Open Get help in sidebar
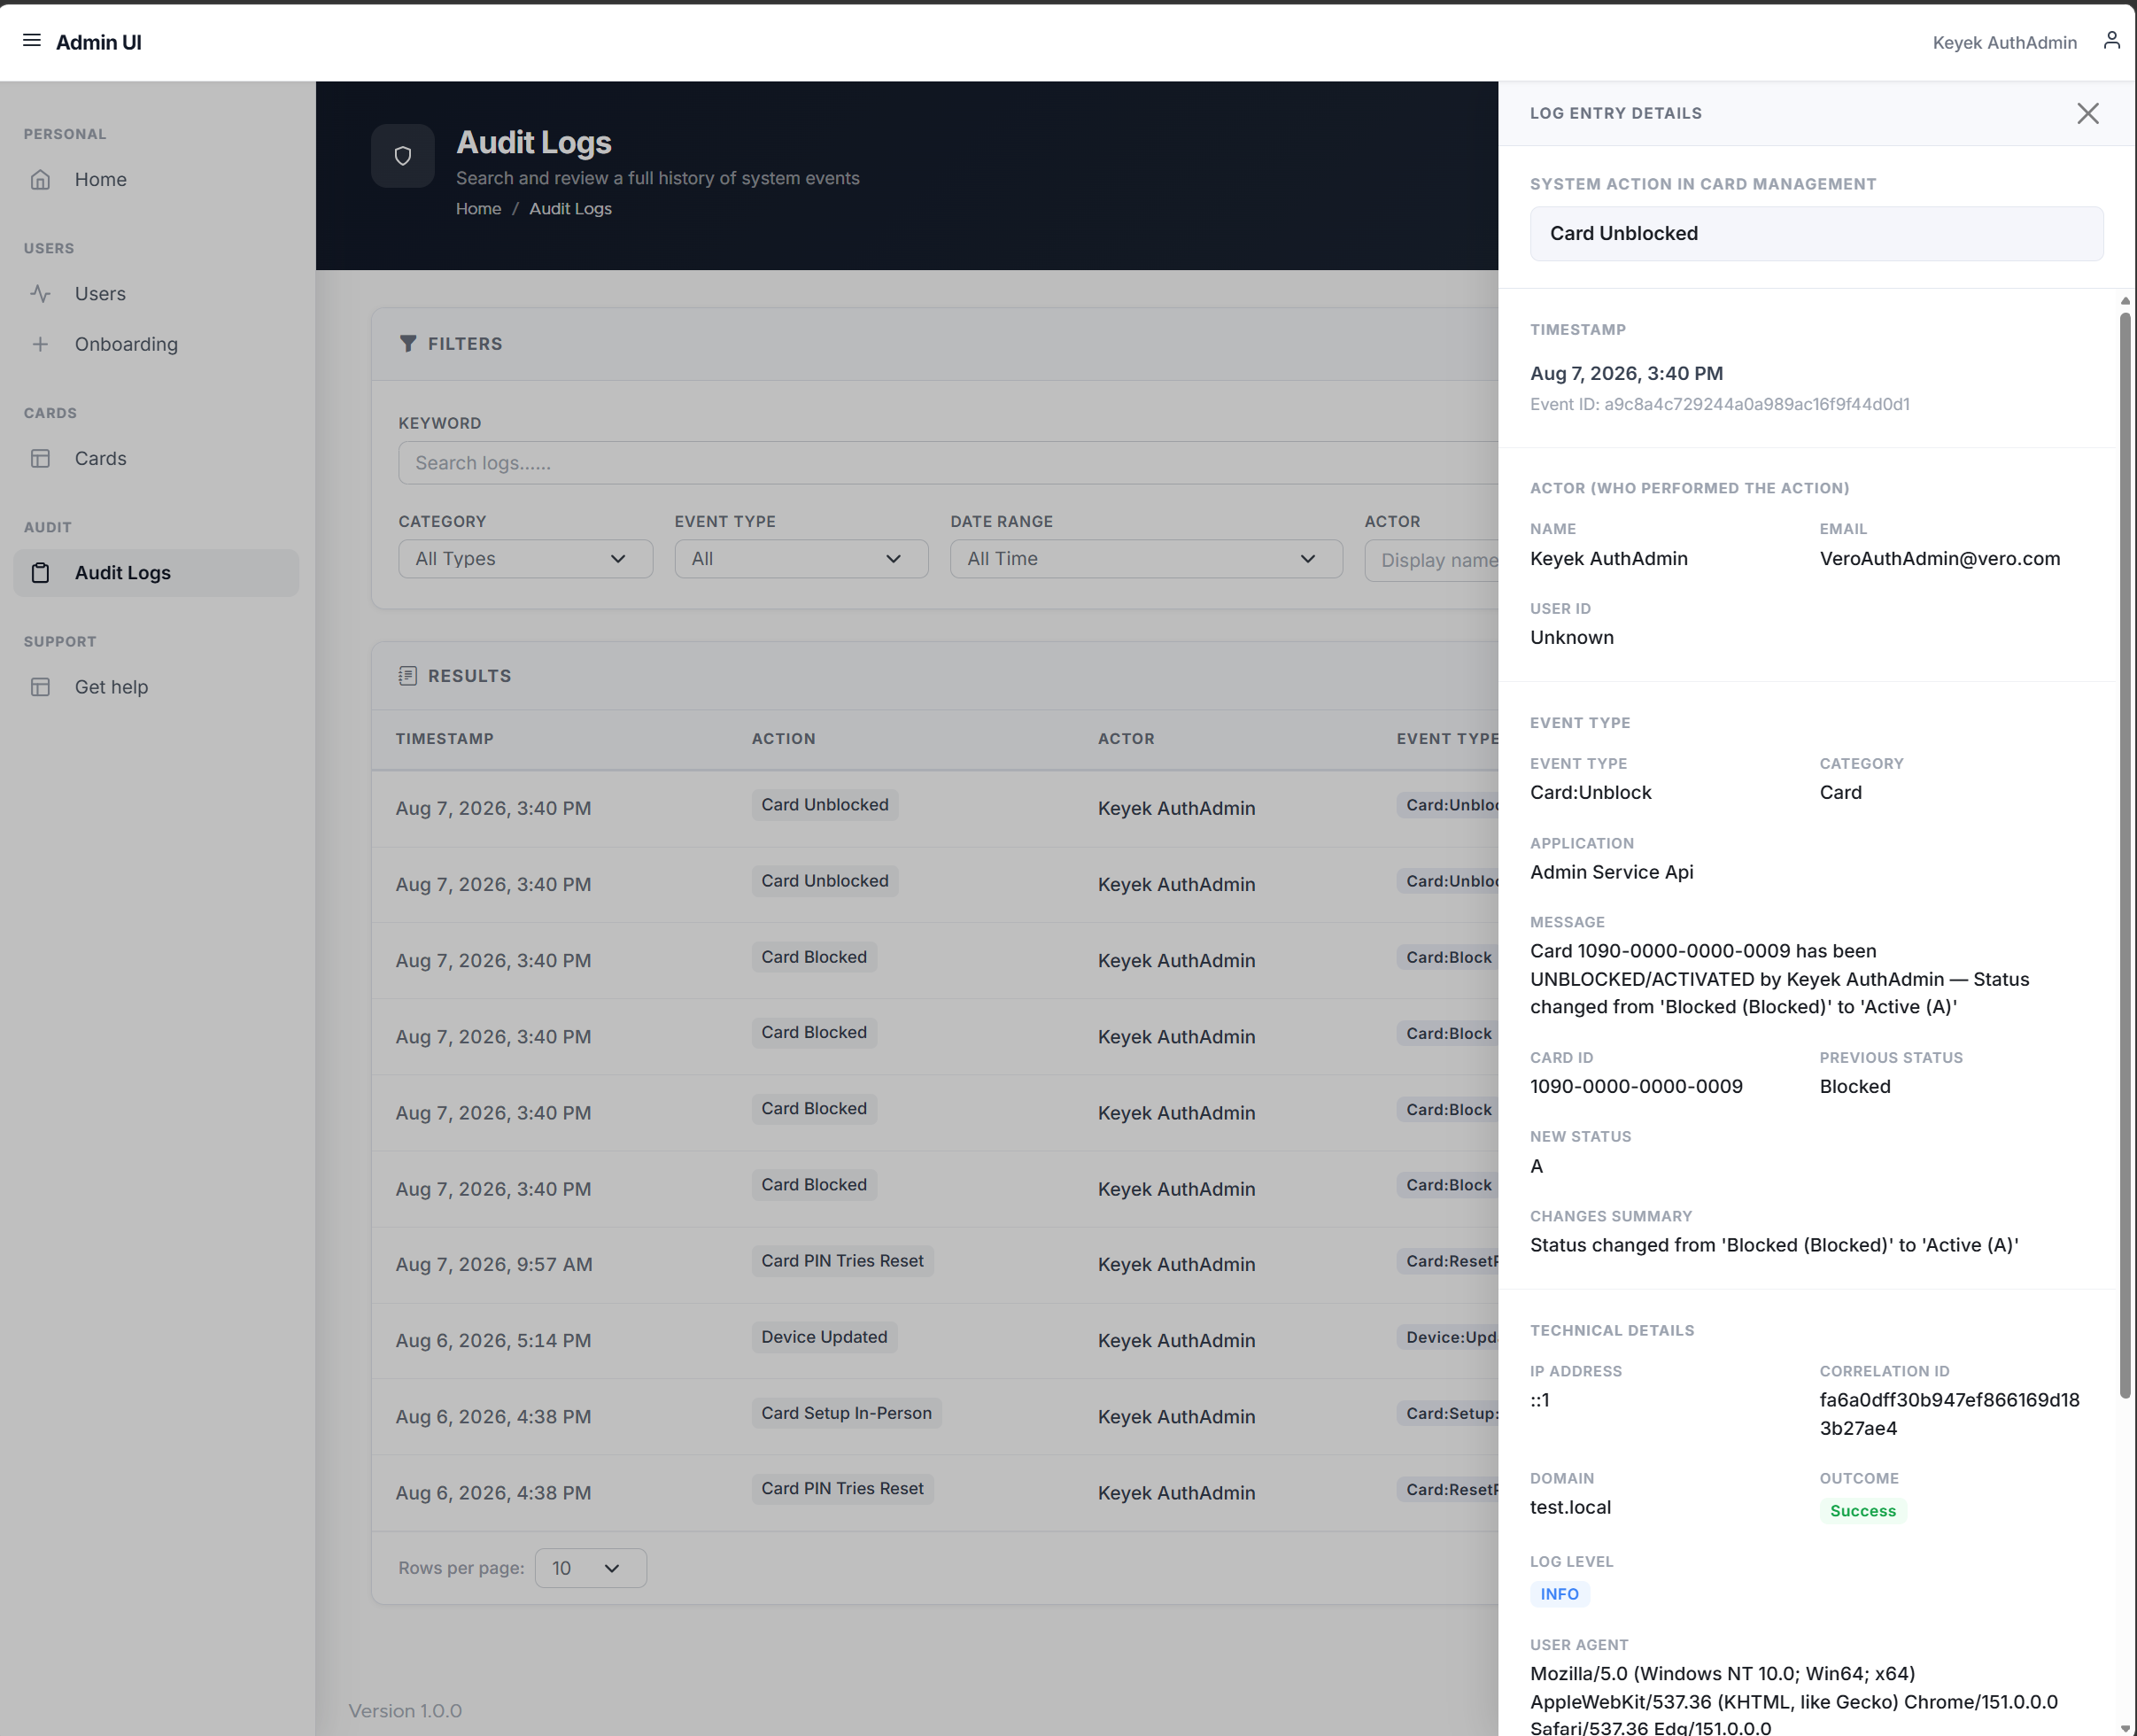 click(156, 687)
